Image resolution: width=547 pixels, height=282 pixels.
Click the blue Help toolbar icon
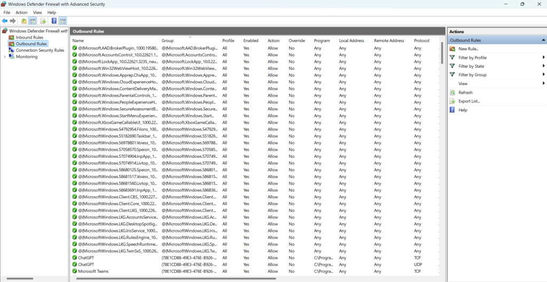54,21
